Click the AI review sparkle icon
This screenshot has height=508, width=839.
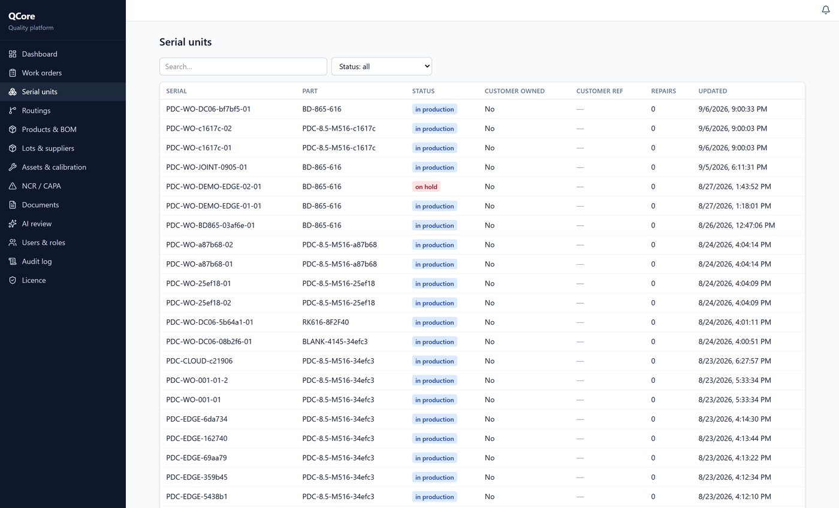[x=13, y=224]
